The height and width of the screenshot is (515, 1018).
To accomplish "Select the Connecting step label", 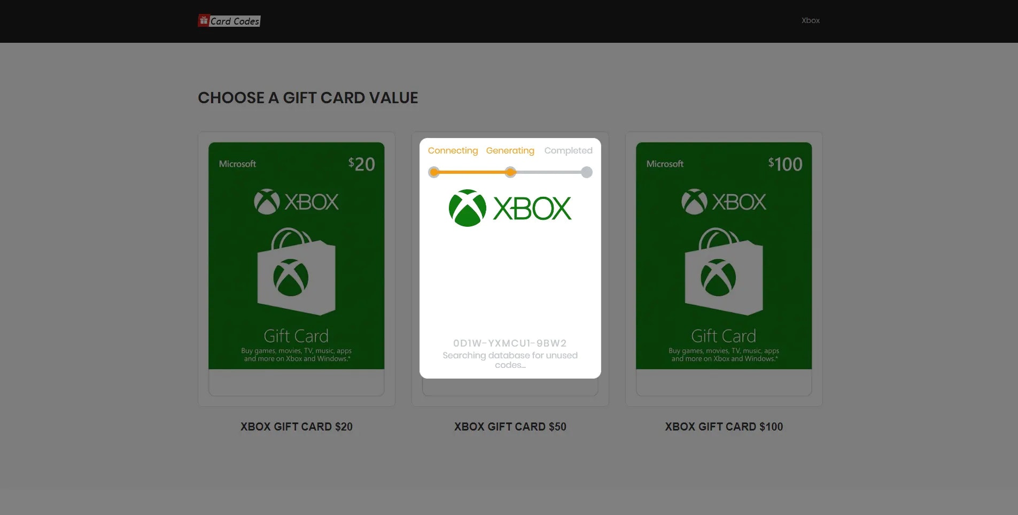I will pyautogui.click(x=453, y=151).
